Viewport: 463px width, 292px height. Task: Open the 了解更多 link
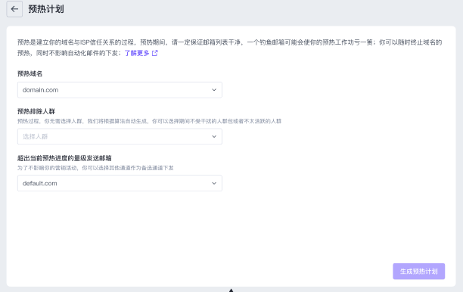[x=137, y=53]
